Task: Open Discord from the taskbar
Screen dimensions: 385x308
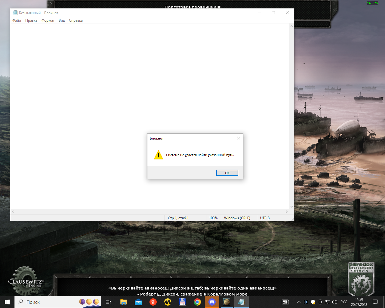Action: 212,302
